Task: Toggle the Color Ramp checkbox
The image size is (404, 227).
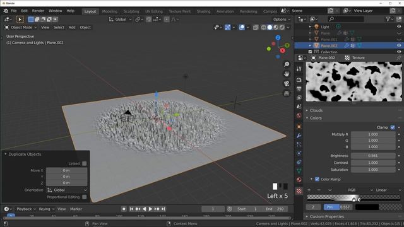Action: (x=317, y=179)
